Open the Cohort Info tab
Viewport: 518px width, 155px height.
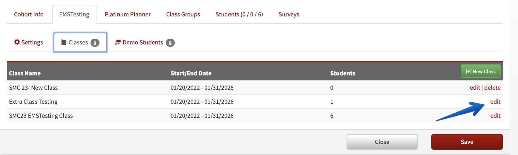tap(29, 14)
